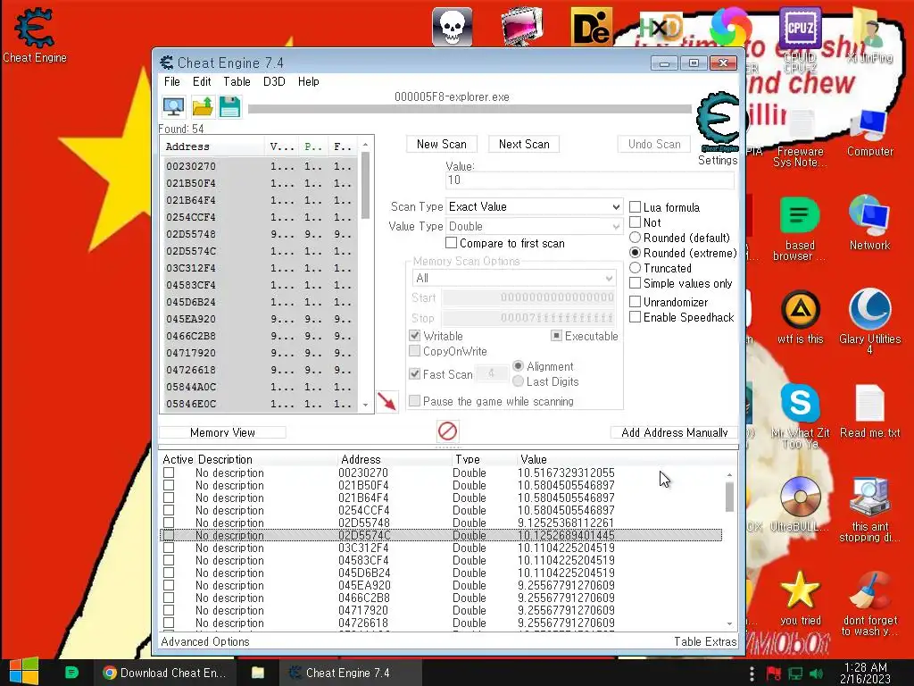This screenshot has height=686, width=914.
Task: Click the Next Scan button
Action: (524, 144)
